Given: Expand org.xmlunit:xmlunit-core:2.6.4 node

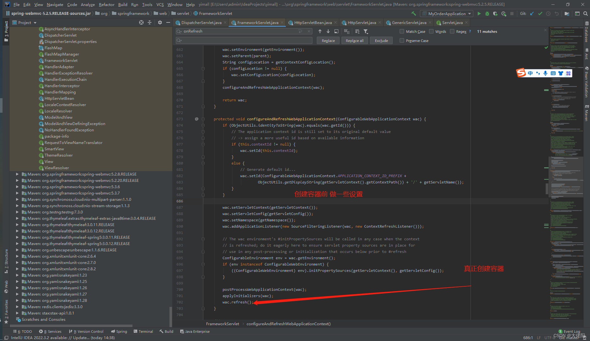Looking at the screenshot, I should coord(17,256).
